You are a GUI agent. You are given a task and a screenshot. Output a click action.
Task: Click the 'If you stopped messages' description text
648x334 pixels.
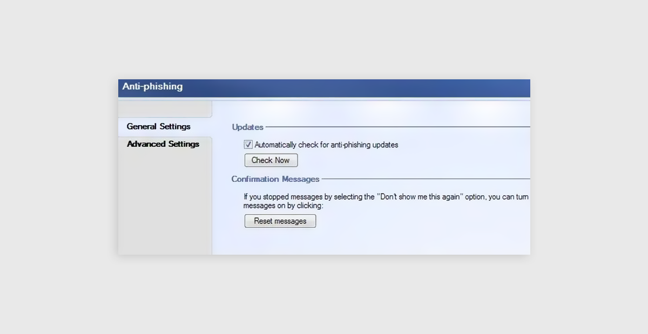pyautogui.click(x=386, y=201)
